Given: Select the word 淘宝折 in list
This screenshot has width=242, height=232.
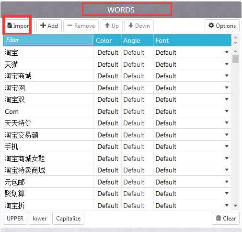Looking at the screenshot, I should click(14, 206).
